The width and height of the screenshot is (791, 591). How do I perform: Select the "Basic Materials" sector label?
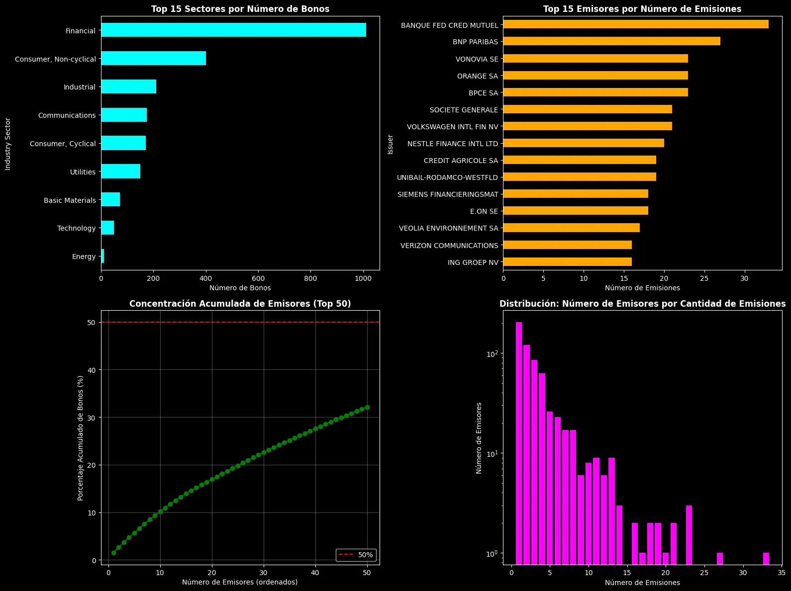point(70,200)
